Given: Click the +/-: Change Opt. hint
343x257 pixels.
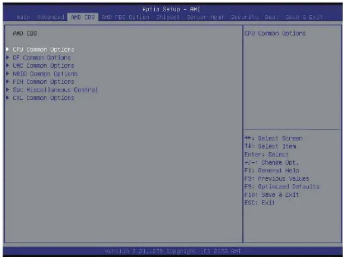Looking at the screenshot, I should (x=271, y=162).
